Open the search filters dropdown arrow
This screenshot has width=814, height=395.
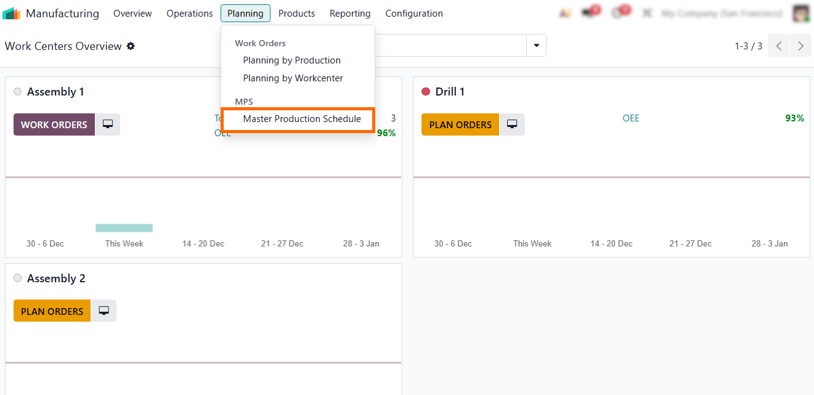coord(536,45)
